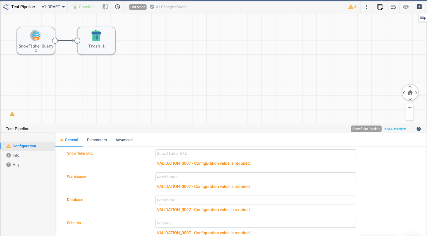Screen dimensions: 427x236
Task: Click the All Changes Saved check icon
Action: click(152, 7)
